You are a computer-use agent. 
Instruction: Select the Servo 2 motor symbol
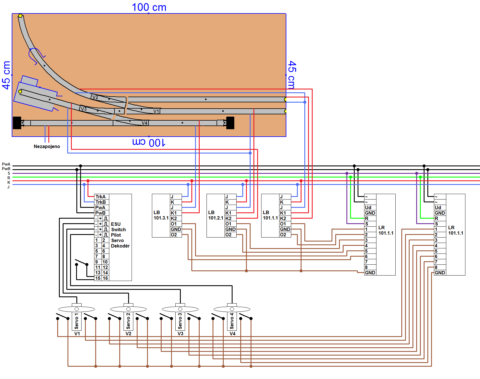click(x=128, y=317)
